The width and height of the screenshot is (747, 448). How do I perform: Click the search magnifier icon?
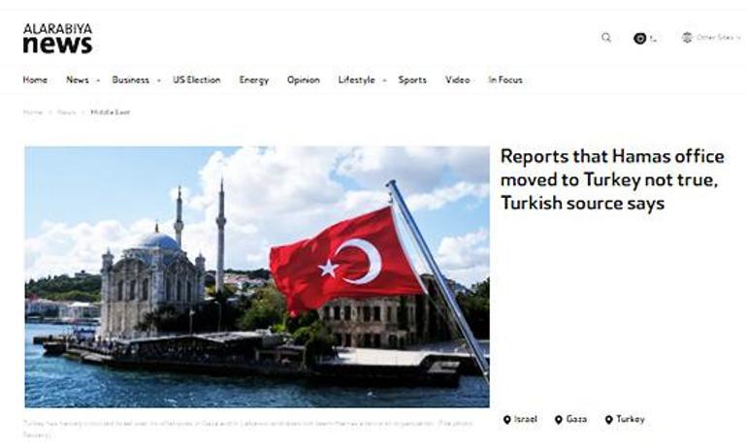[606, 38]
